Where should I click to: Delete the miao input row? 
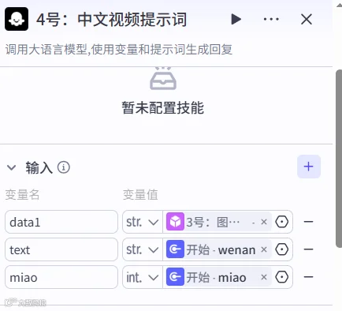point(308,277)
